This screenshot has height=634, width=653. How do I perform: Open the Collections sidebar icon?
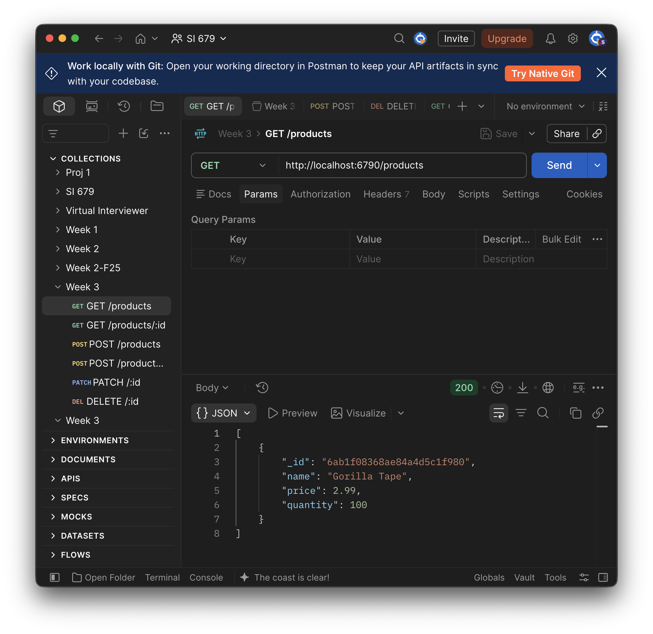(x=59, y=106)
